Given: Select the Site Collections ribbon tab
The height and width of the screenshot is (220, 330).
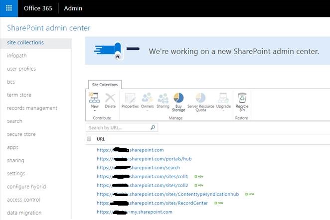Looking at the screenshot, I should point(105,85).
